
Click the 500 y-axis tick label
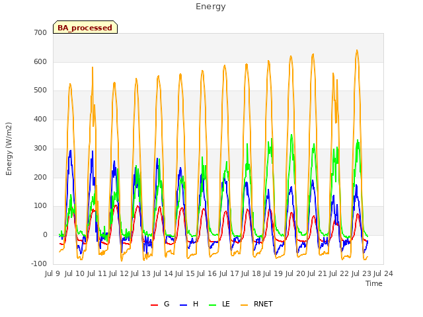click(x=40, y=90)
